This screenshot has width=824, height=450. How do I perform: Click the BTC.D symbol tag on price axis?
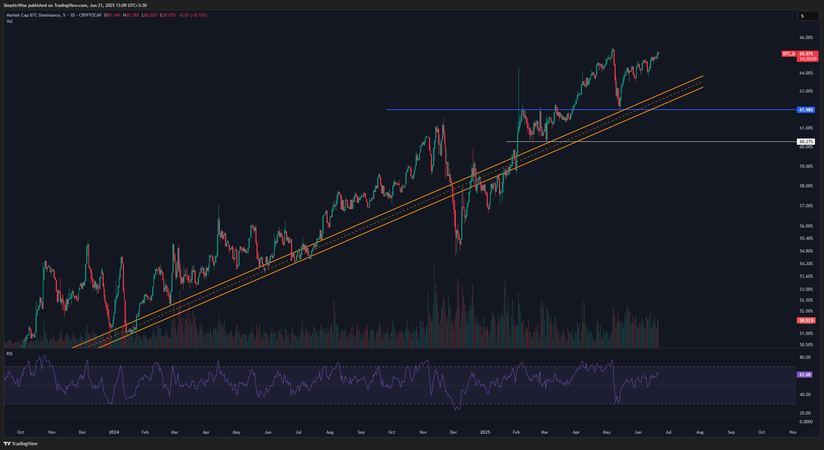[x=789, y=54]
